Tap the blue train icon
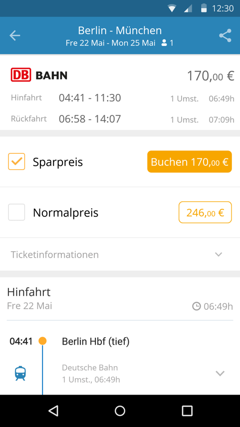 point(20,374)
